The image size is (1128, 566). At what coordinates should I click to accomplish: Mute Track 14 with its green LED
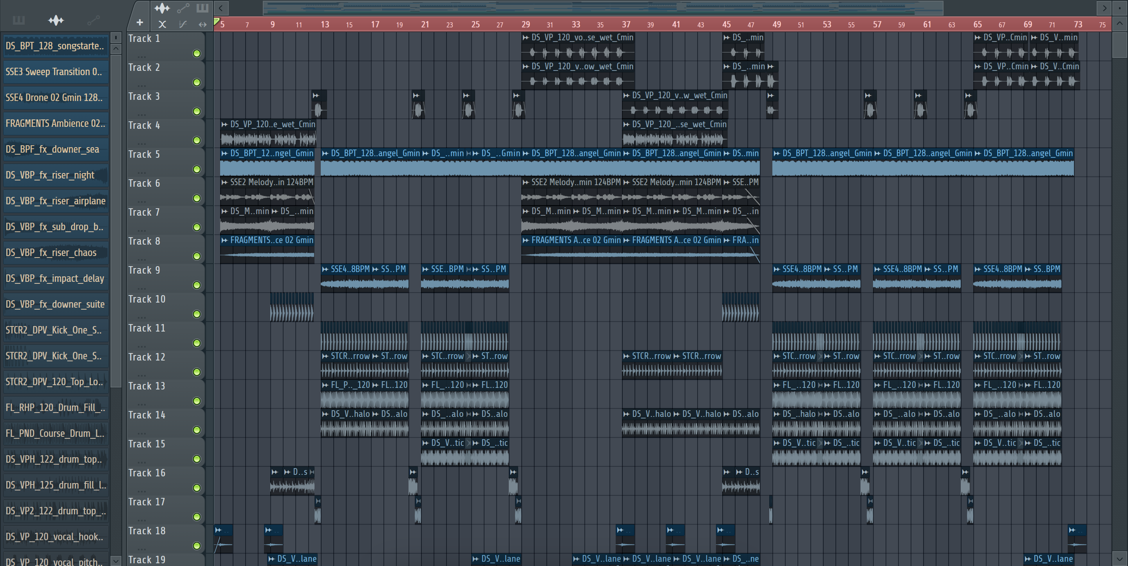coord(197,430)
